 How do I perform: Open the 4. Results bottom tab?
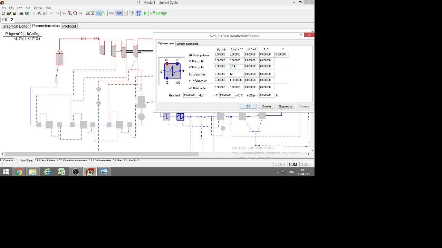click(131, 161)
